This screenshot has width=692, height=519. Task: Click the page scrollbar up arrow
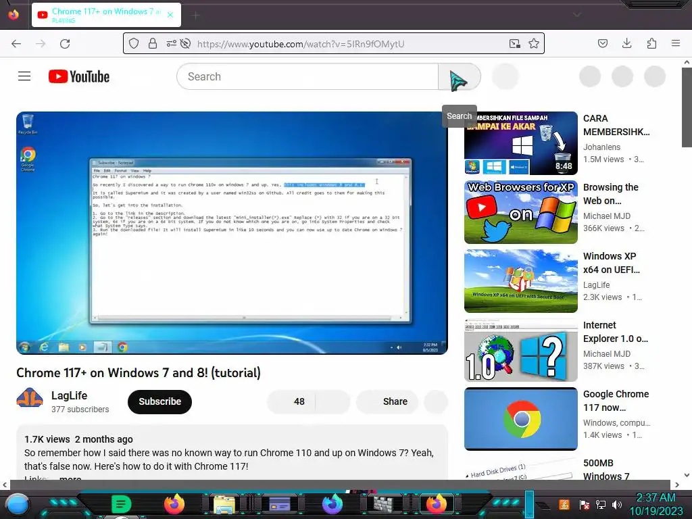click(x=687, y=62)
